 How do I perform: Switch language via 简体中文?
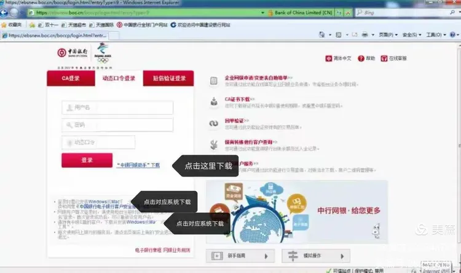tap(339, 58)
